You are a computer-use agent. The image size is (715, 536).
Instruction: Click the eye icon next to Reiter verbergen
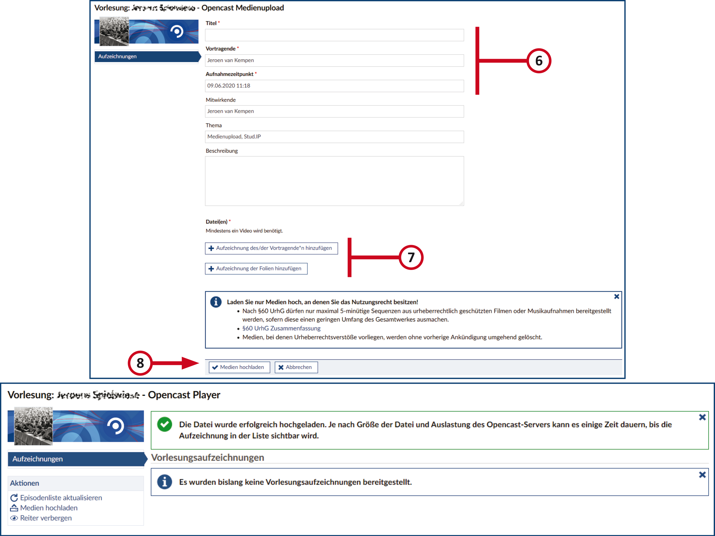pos(14,518)
